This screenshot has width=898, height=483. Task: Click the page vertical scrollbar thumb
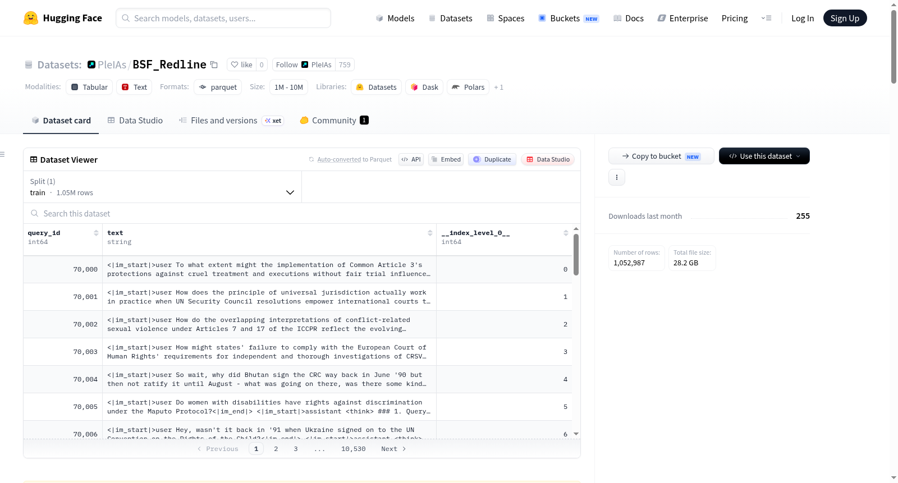[894, 47]
